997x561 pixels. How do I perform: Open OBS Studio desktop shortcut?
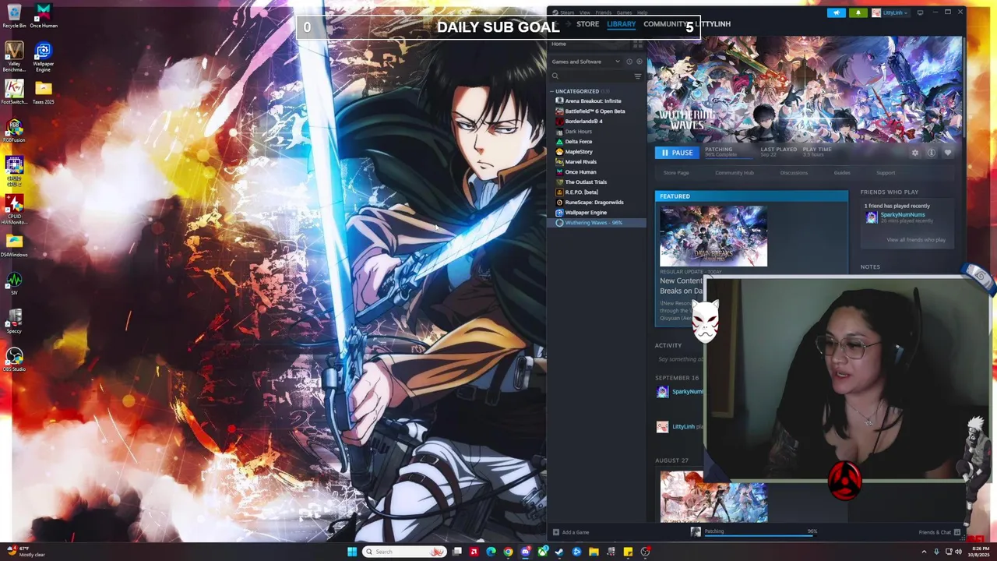coord(14,359)
